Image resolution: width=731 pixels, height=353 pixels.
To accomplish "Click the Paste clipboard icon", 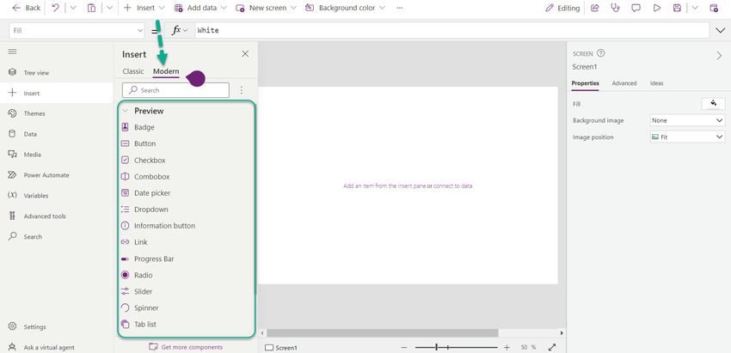I will coord(91,8).
